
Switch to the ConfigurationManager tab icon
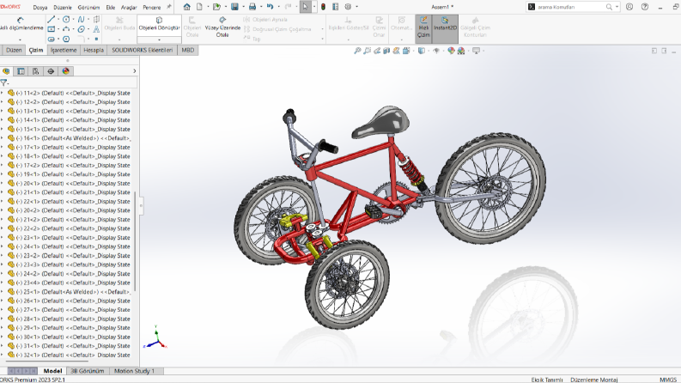point(35,71)
